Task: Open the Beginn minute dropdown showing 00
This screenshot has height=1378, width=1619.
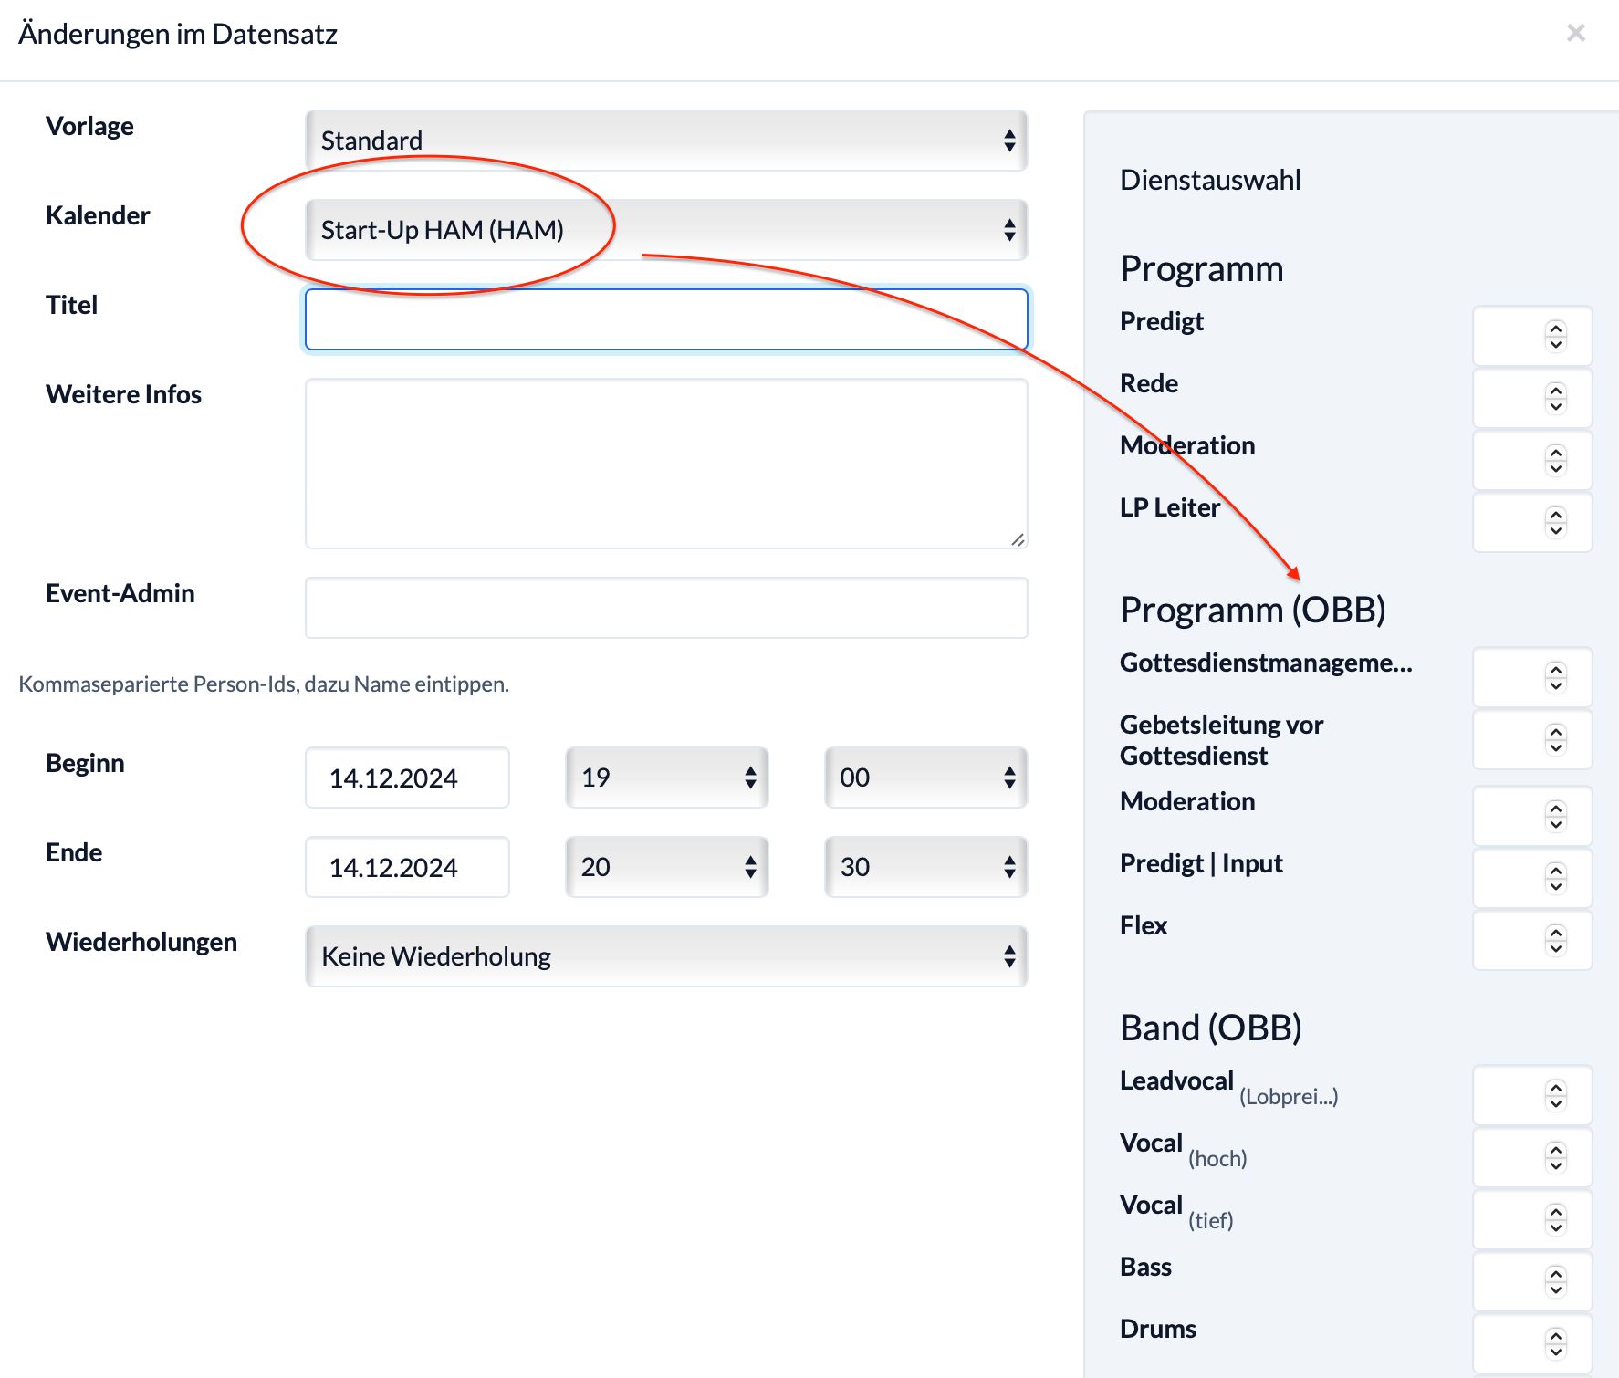Action: 925,778
